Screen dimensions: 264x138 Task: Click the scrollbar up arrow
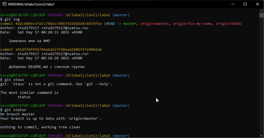(261, 10)
